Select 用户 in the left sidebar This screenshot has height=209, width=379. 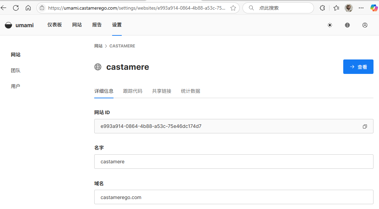(x=15, y=86)
